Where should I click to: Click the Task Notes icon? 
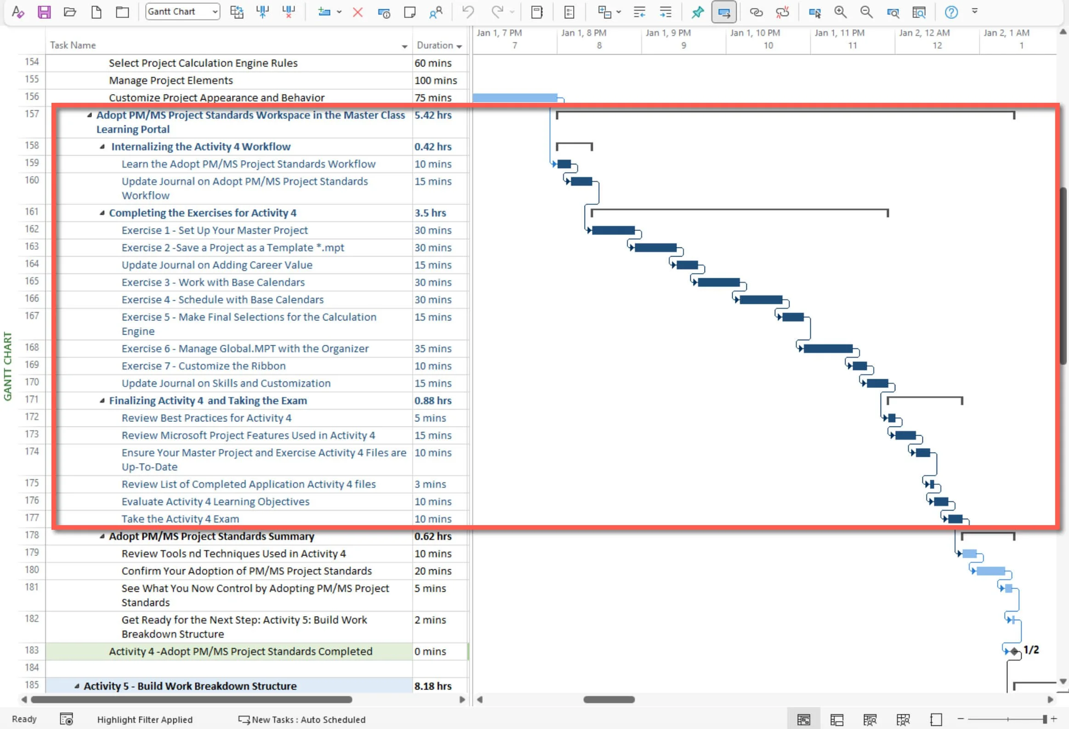click(409, 12)
